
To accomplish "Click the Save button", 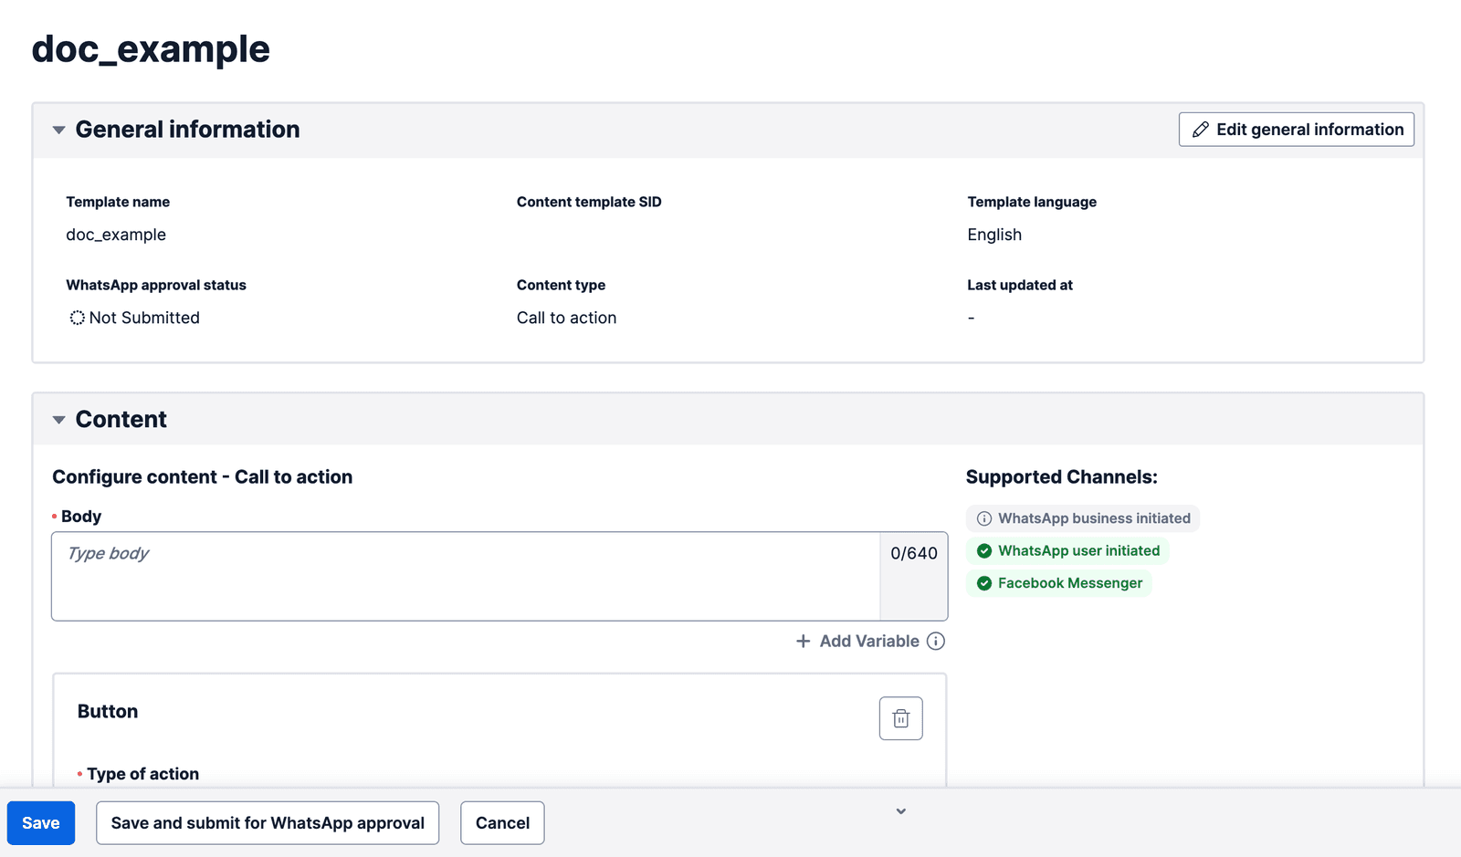I will pos(40,822).
